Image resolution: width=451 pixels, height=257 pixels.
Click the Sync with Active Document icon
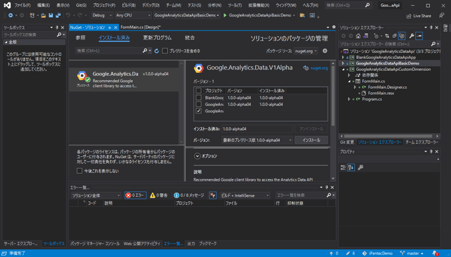click(x=387, y=36)
